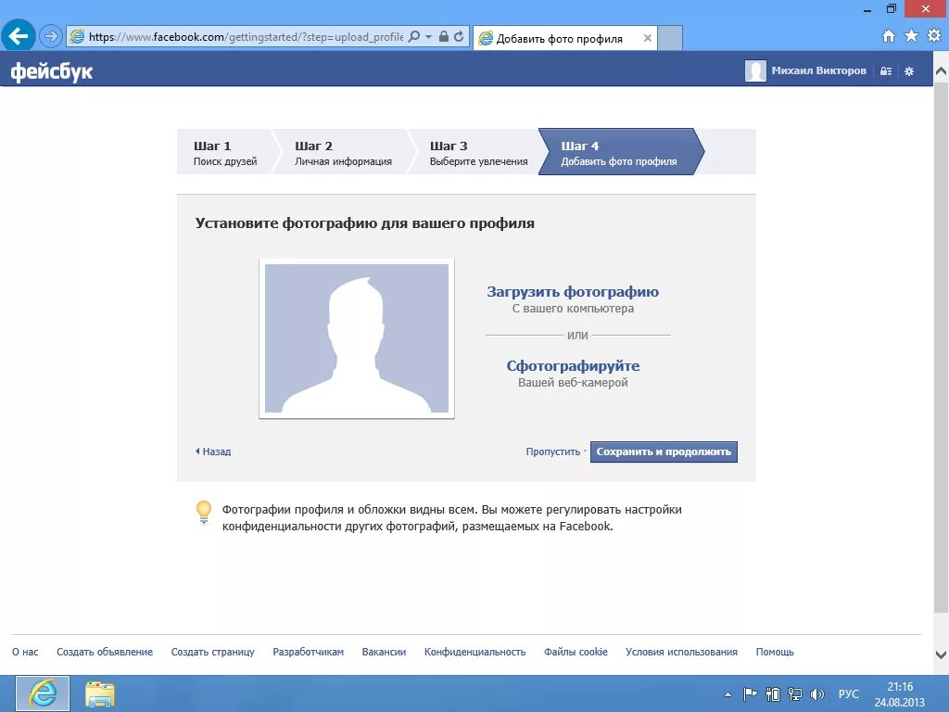Image resolution: width=949 pixels, height=712 pixels.
Task: Open Михаил Викторов profile link
Action: (x=818, y=70)
